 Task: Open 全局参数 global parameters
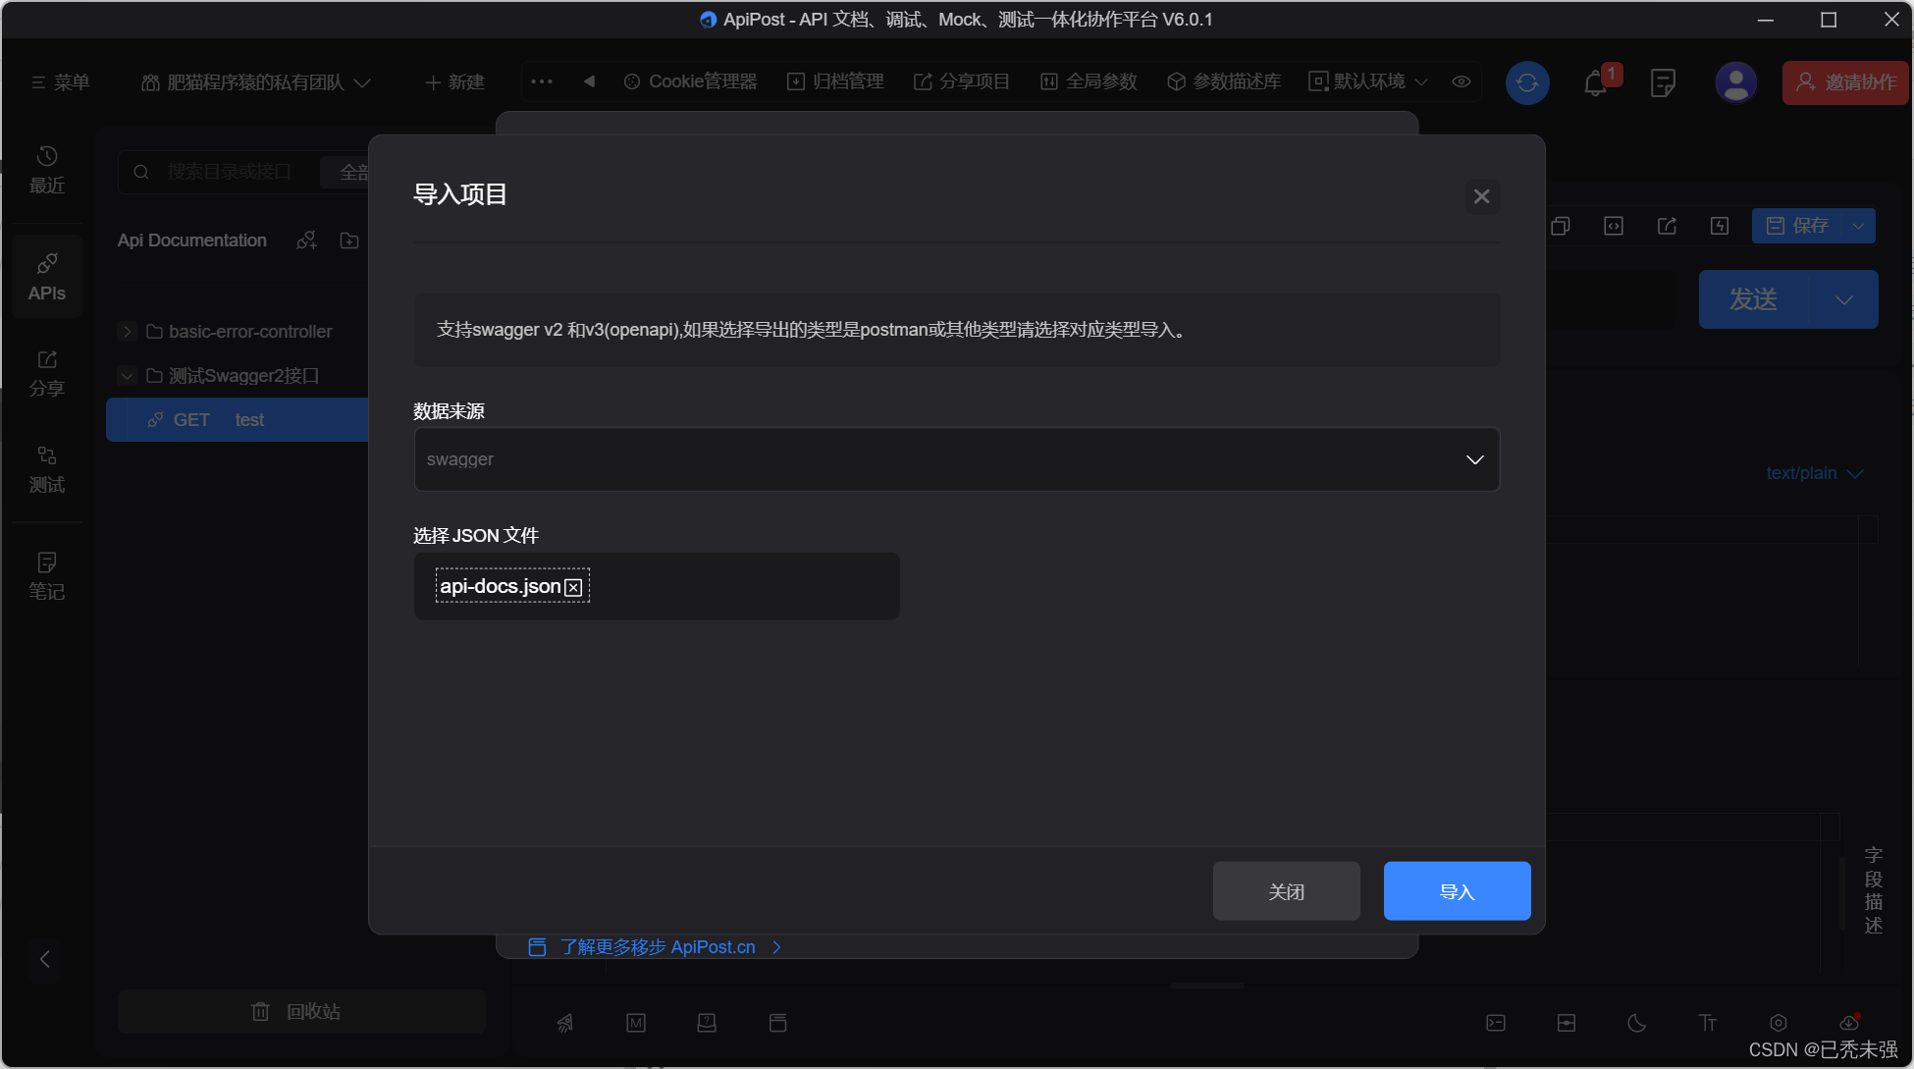coord(1089,81)
